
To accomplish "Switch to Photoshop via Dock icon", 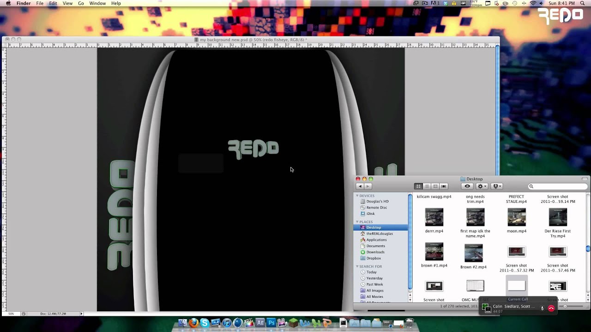I will click(x=271, y=323).
